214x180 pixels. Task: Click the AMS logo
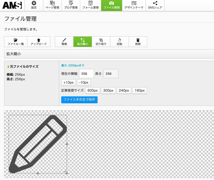coord(12,5)
